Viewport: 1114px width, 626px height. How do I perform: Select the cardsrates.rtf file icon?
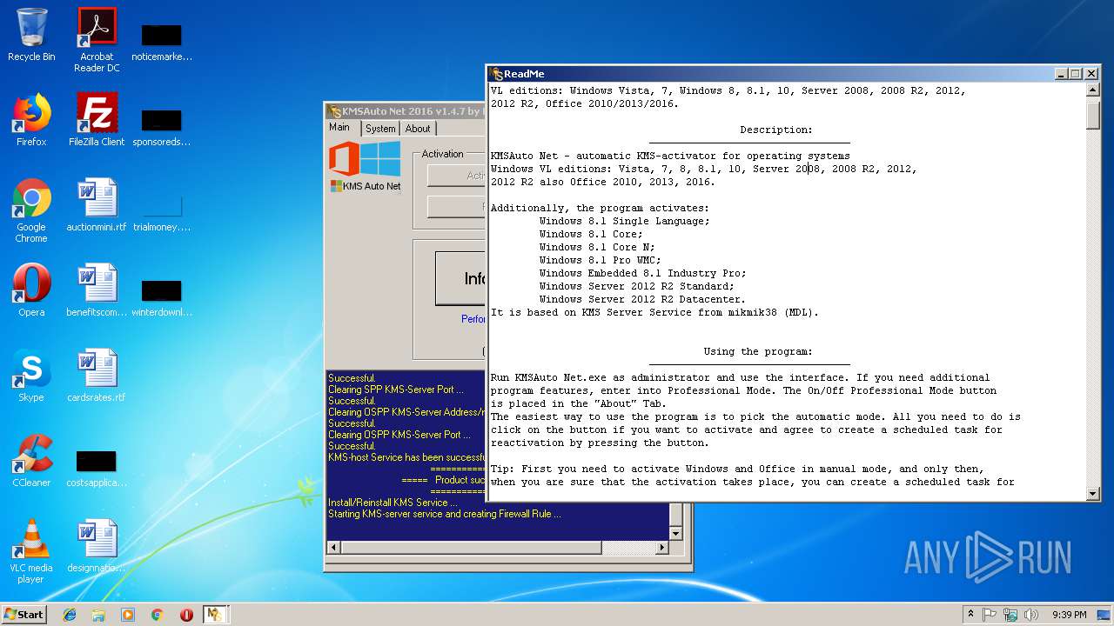tap(97, 376)
